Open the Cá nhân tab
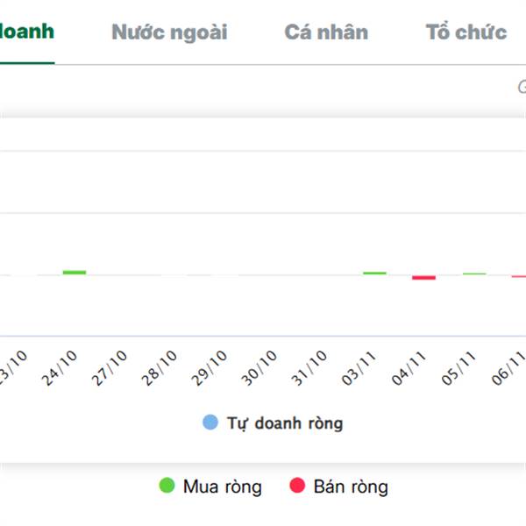 pyautogui.click(x=326, y=33)
